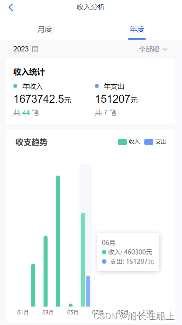Click the tiny green income bar at 05月
This screenshot has width=182, height=325.
pyautogui.click(x=71, y=305)
